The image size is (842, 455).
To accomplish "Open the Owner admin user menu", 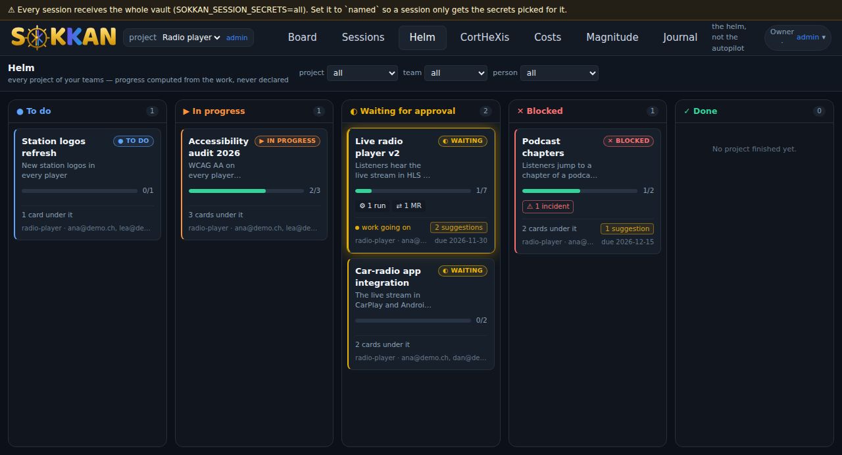I will [798, 38].
